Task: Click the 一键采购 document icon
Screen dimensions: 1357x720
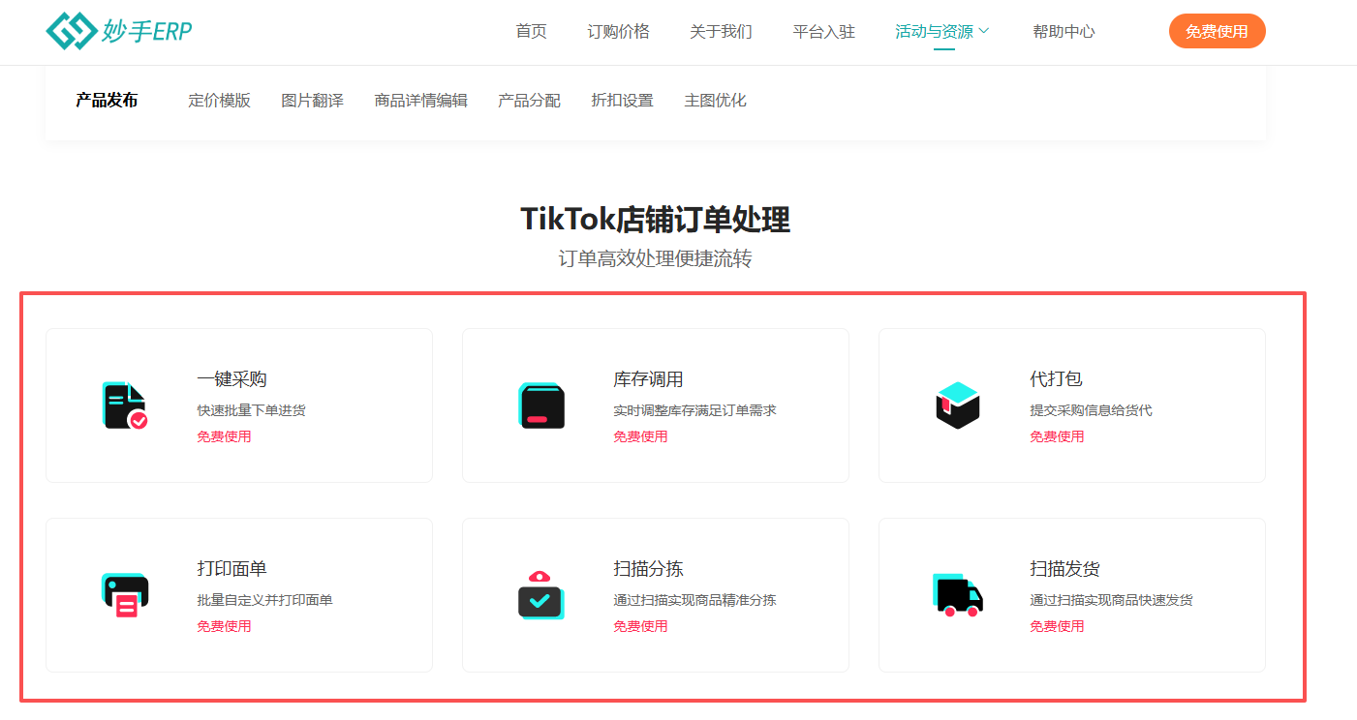Action: (x=124, y=405)
